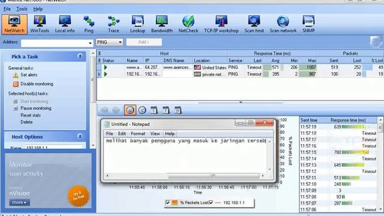Image resolution: width=384 pixels, height=216 pixels.
Task: Click the Delete task
Action: click(x=26, y=122)
